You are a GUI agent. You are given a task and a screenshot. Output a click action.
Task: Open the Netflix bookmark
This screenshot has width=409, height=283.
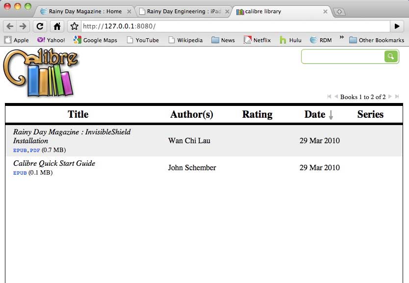(257, 40)
